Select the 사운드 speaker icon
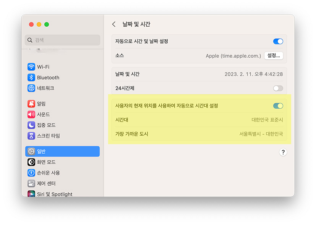316x225 pixels. [x=31, y=114]
